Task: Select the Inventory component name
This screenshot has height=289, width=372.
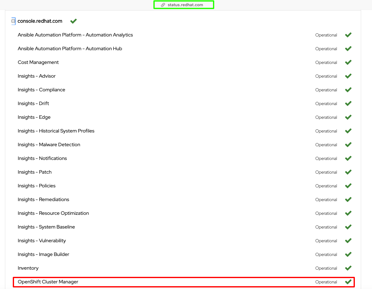Action: pyautogui.click(x=28, y=268)
